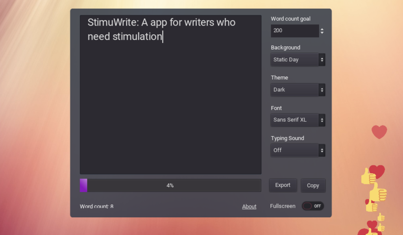
Task: Click the Word count goal stepper arrows
Action: point(322,31)
